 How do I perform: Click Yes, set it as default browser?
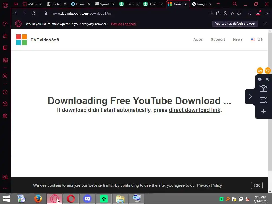pyautogui.click(x=235, y=24)
